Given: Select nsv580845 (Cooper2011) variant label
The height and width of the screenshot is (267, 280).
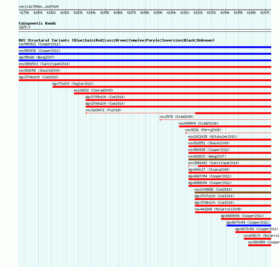Looking at the screenshot, I should (x=209, y=150).
